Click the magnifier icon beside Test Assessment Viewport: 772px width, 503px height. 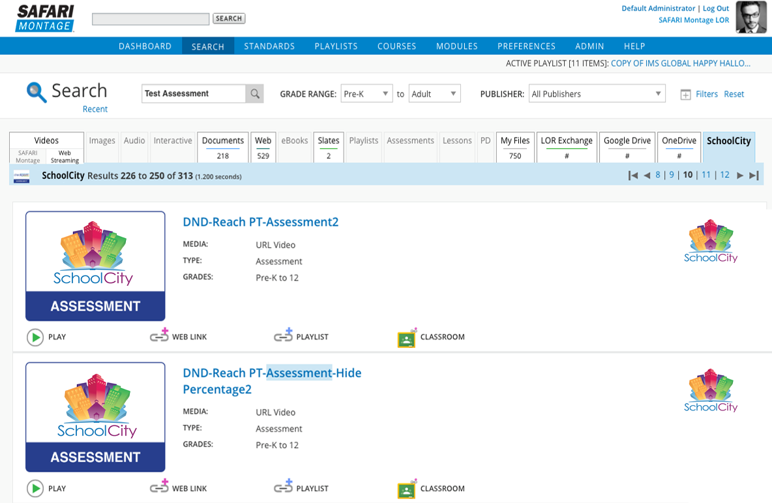(254, 93)
